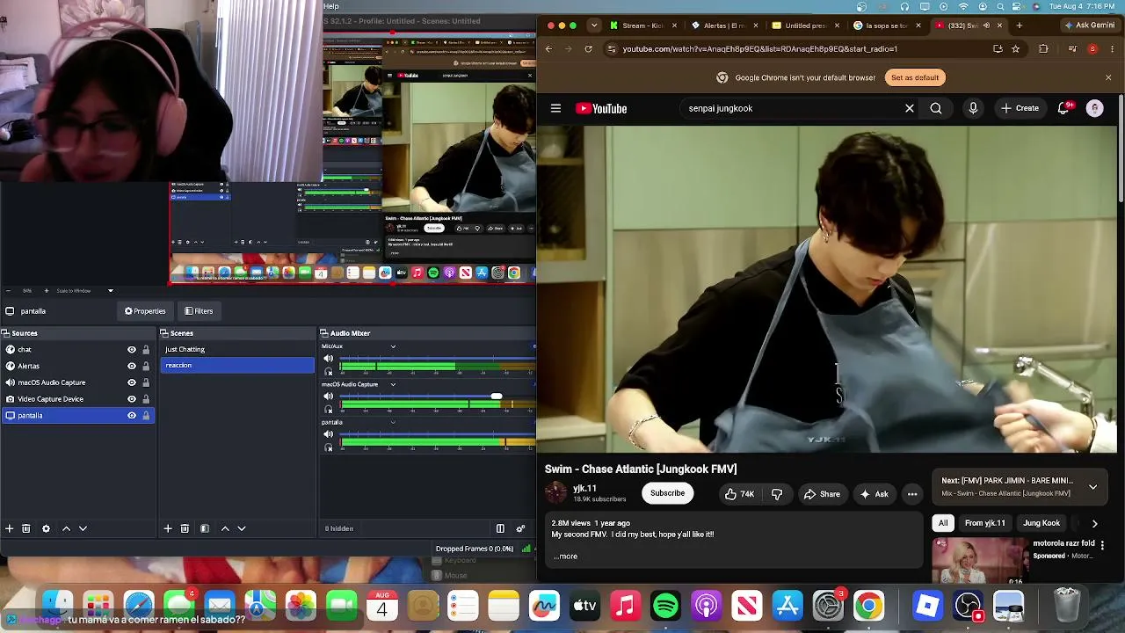Add a new scene in OBS

(168, 528)
